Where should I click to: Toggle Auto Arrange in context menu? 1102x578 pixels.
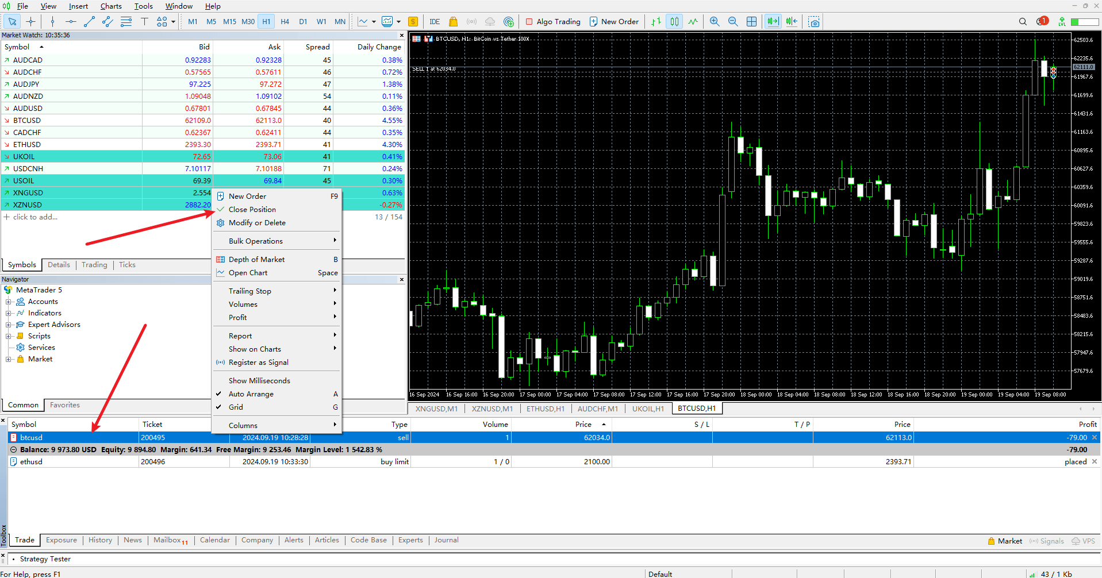[x=277, y=394]
